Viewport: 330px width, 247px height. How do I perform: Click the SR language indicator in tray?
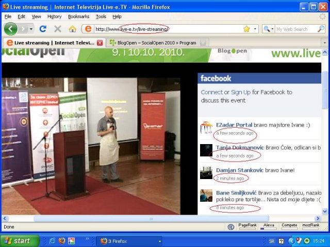coord(272,241)
